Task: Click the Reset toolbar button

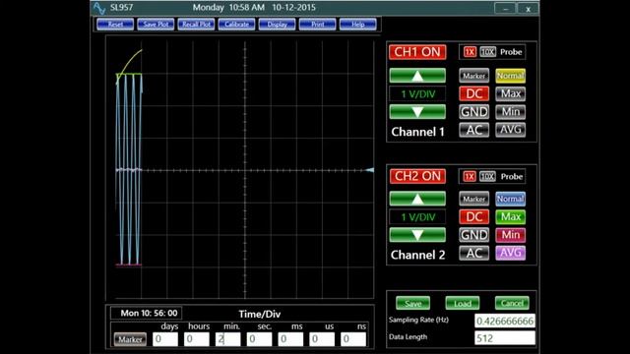Action: pos(115,25)
